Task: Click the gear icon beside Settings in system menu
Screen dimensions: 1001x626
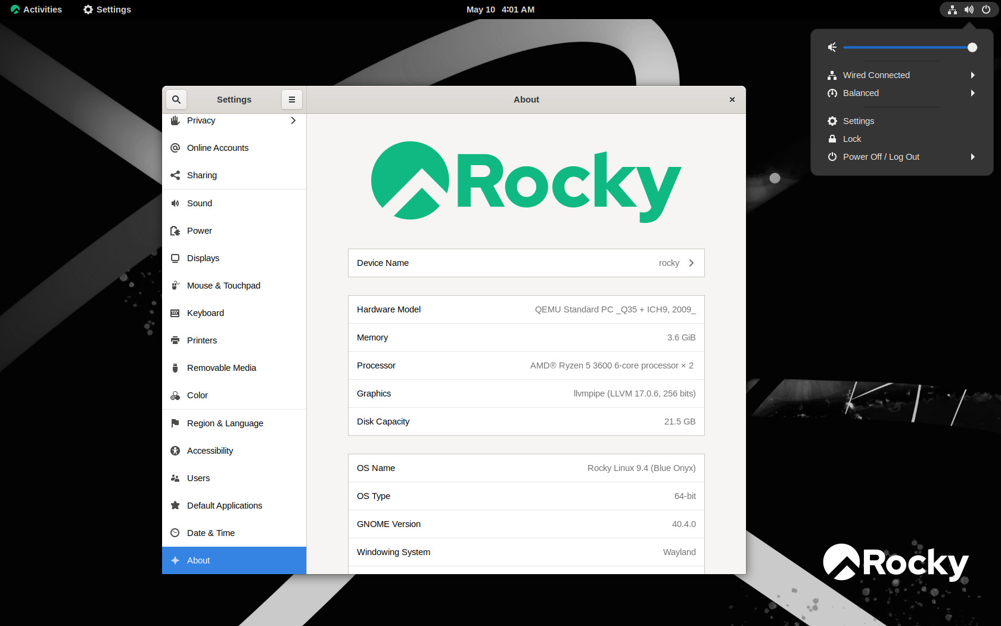Action: click(832, 121)
